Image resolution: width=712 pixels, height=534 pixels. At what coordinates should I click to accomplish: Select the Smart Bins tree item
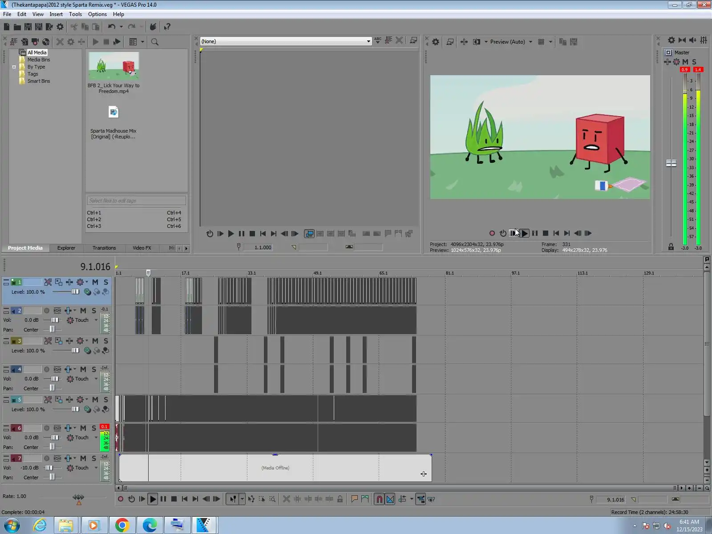click(x=39, y=81)
